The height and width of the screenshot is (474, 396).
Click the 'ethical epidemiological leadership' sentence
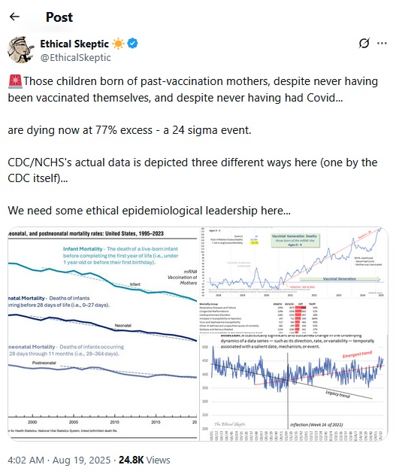tap(149, 211)
